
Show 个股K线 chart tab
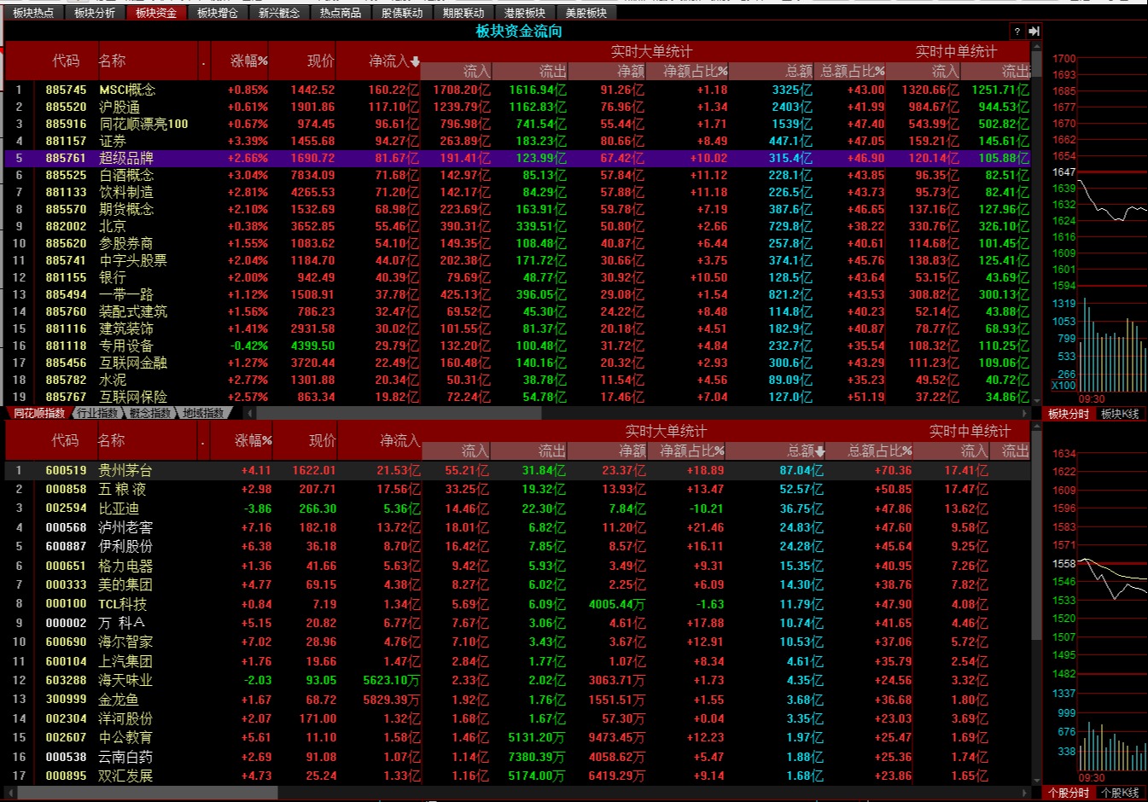[1120, 793]
